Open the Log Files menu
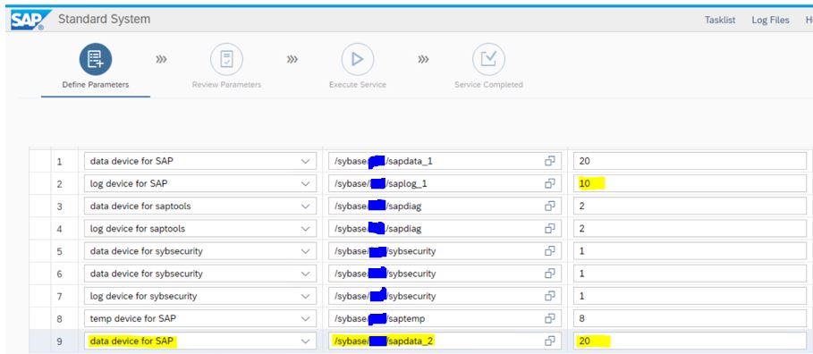Viewport: 813px width, 354px height. (x=770, y=20)
